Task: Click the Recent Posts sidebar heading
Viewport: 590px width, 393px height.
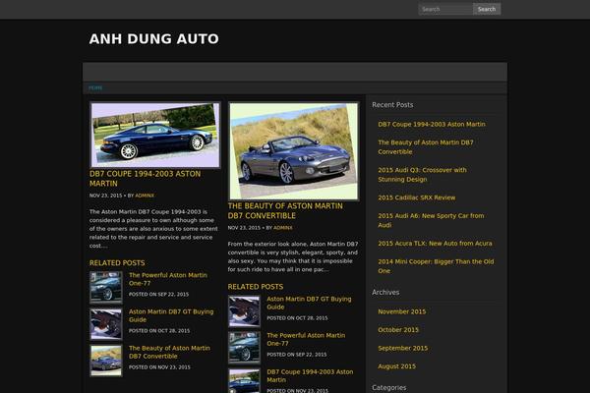Action: click(392, 105)
